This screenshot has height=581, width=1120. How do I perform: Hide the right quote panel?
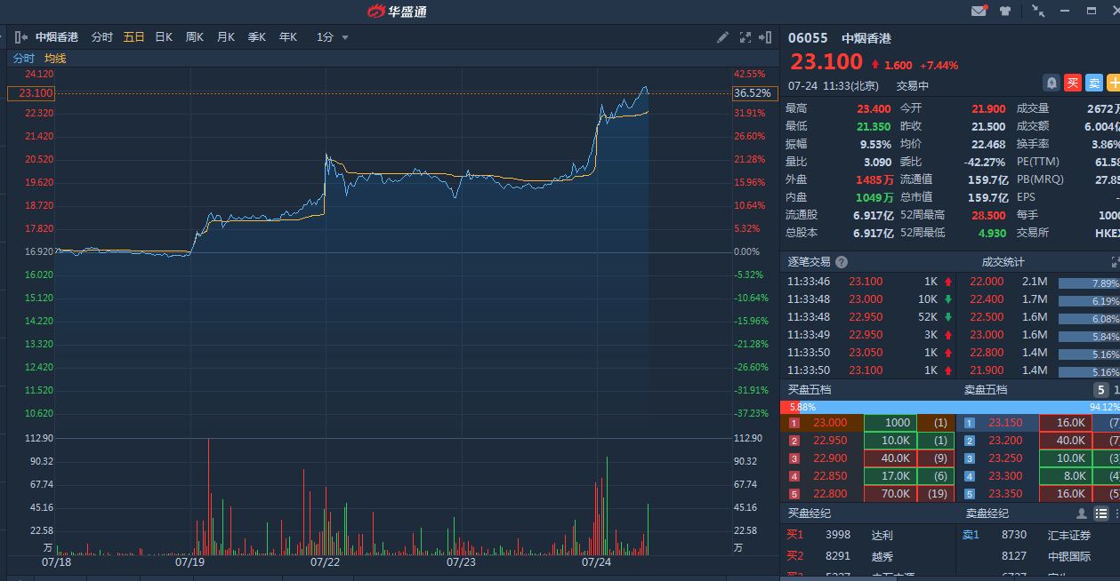coord(765,37)
